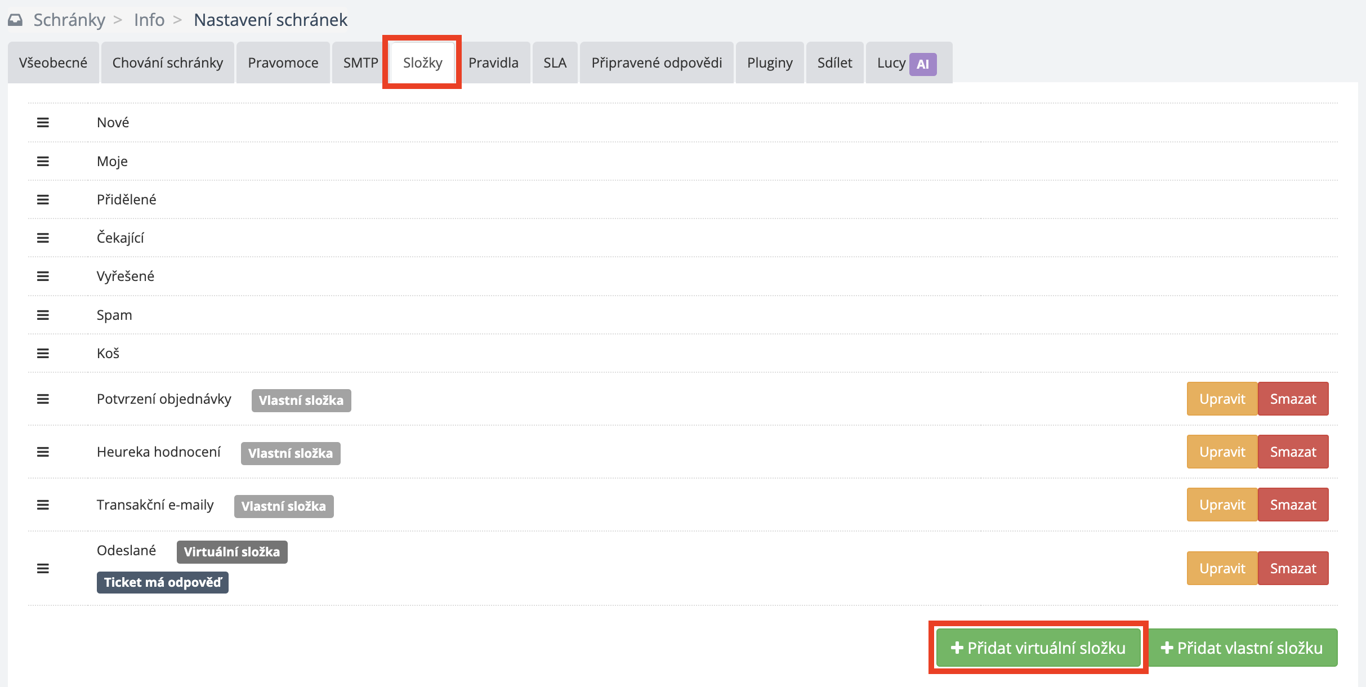Image resolution: width=1366 pixels, height=687 pixels.
Task: Switch to the Pravidla tab
Action: coord(493,63)
